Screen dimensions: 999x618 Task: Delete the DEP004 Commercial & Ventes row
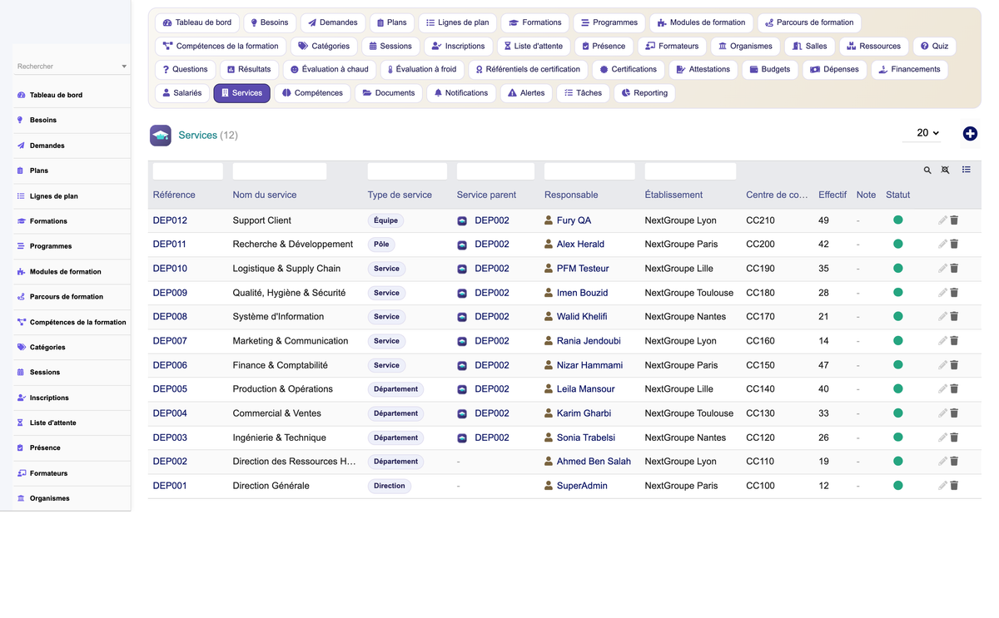tap(954, 413)
